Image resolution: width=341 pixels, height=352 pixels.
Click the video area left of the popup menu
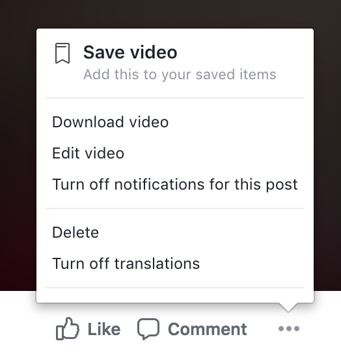(18, 157)
